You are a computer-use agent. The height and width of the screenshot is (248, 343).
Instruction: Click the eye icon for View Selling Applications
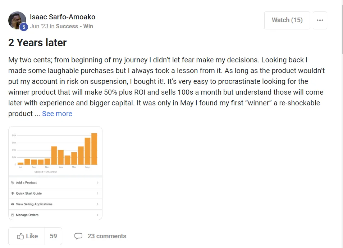pyautogui.click(x=13, y=204)
